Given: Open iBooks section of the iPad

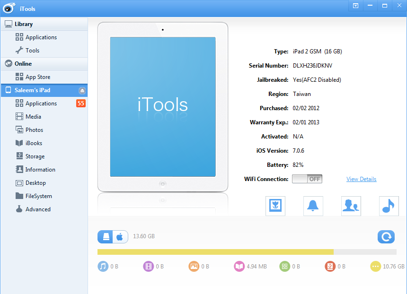Looking at the screenshot, I should [x=44, y=143].
